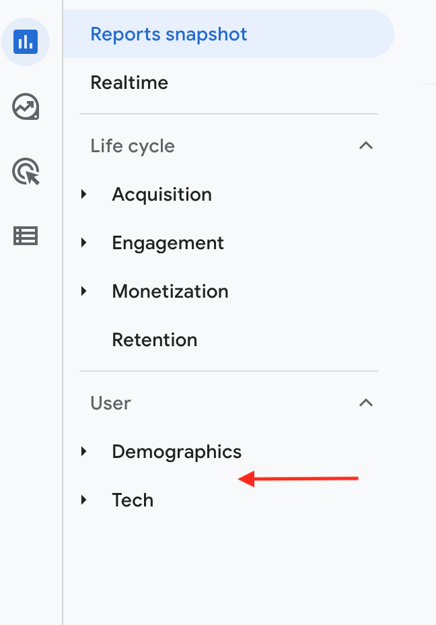
Task: Click the Demographics label
Action: (176, 451)
